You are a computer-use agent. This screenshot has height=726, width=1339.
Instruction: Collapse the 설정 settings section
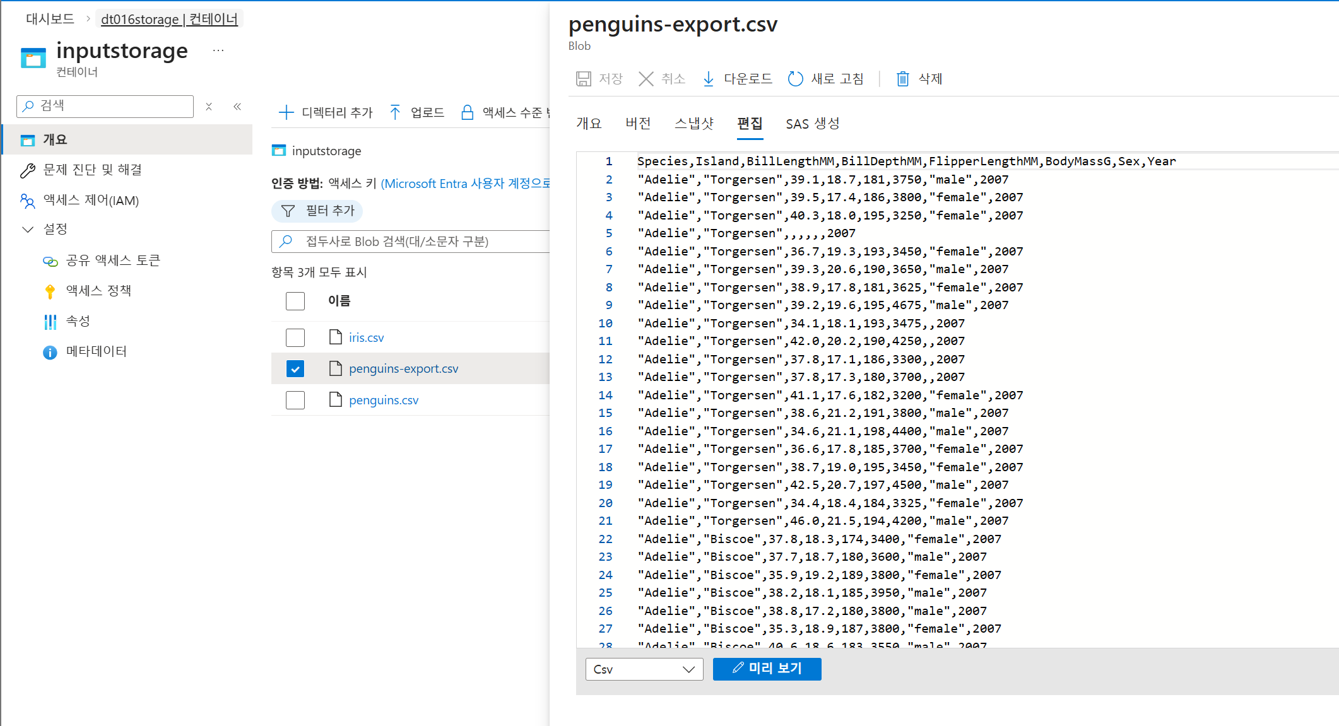[28, 229]
